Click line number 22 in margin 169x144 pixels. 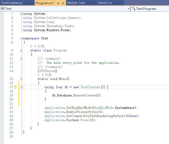pos(11,108)
